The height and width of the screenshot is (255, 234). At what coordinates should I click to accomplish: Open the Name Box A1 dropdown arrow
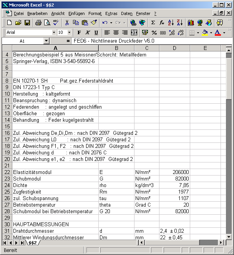coord(46,41)
